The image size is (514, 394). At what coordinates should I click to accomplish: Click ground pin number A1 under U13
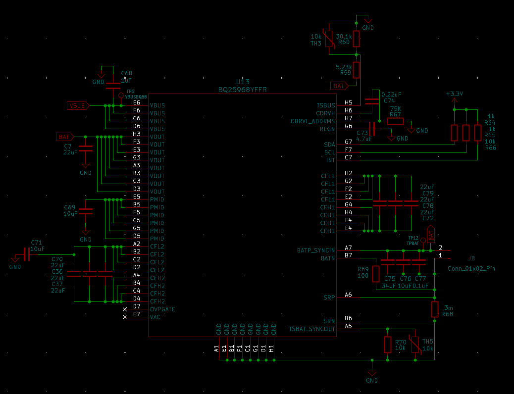pos(216,349)
